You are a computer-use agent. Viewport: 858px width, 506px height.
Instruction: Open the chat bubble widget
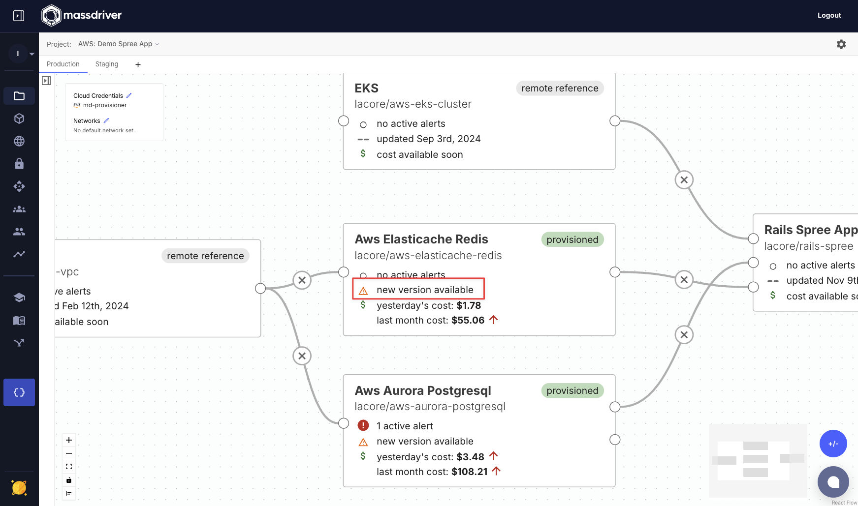coord(833,482)
